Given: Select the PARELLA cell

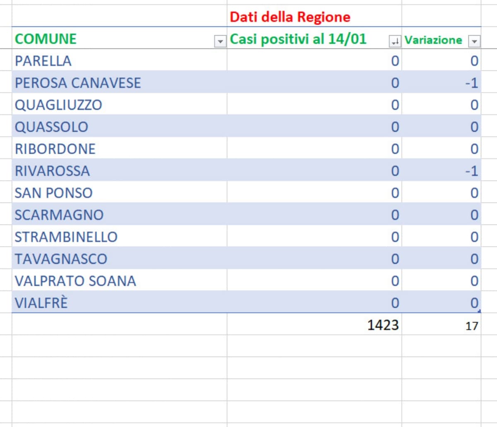Looking at the screenshot, I should coord(43,61).
